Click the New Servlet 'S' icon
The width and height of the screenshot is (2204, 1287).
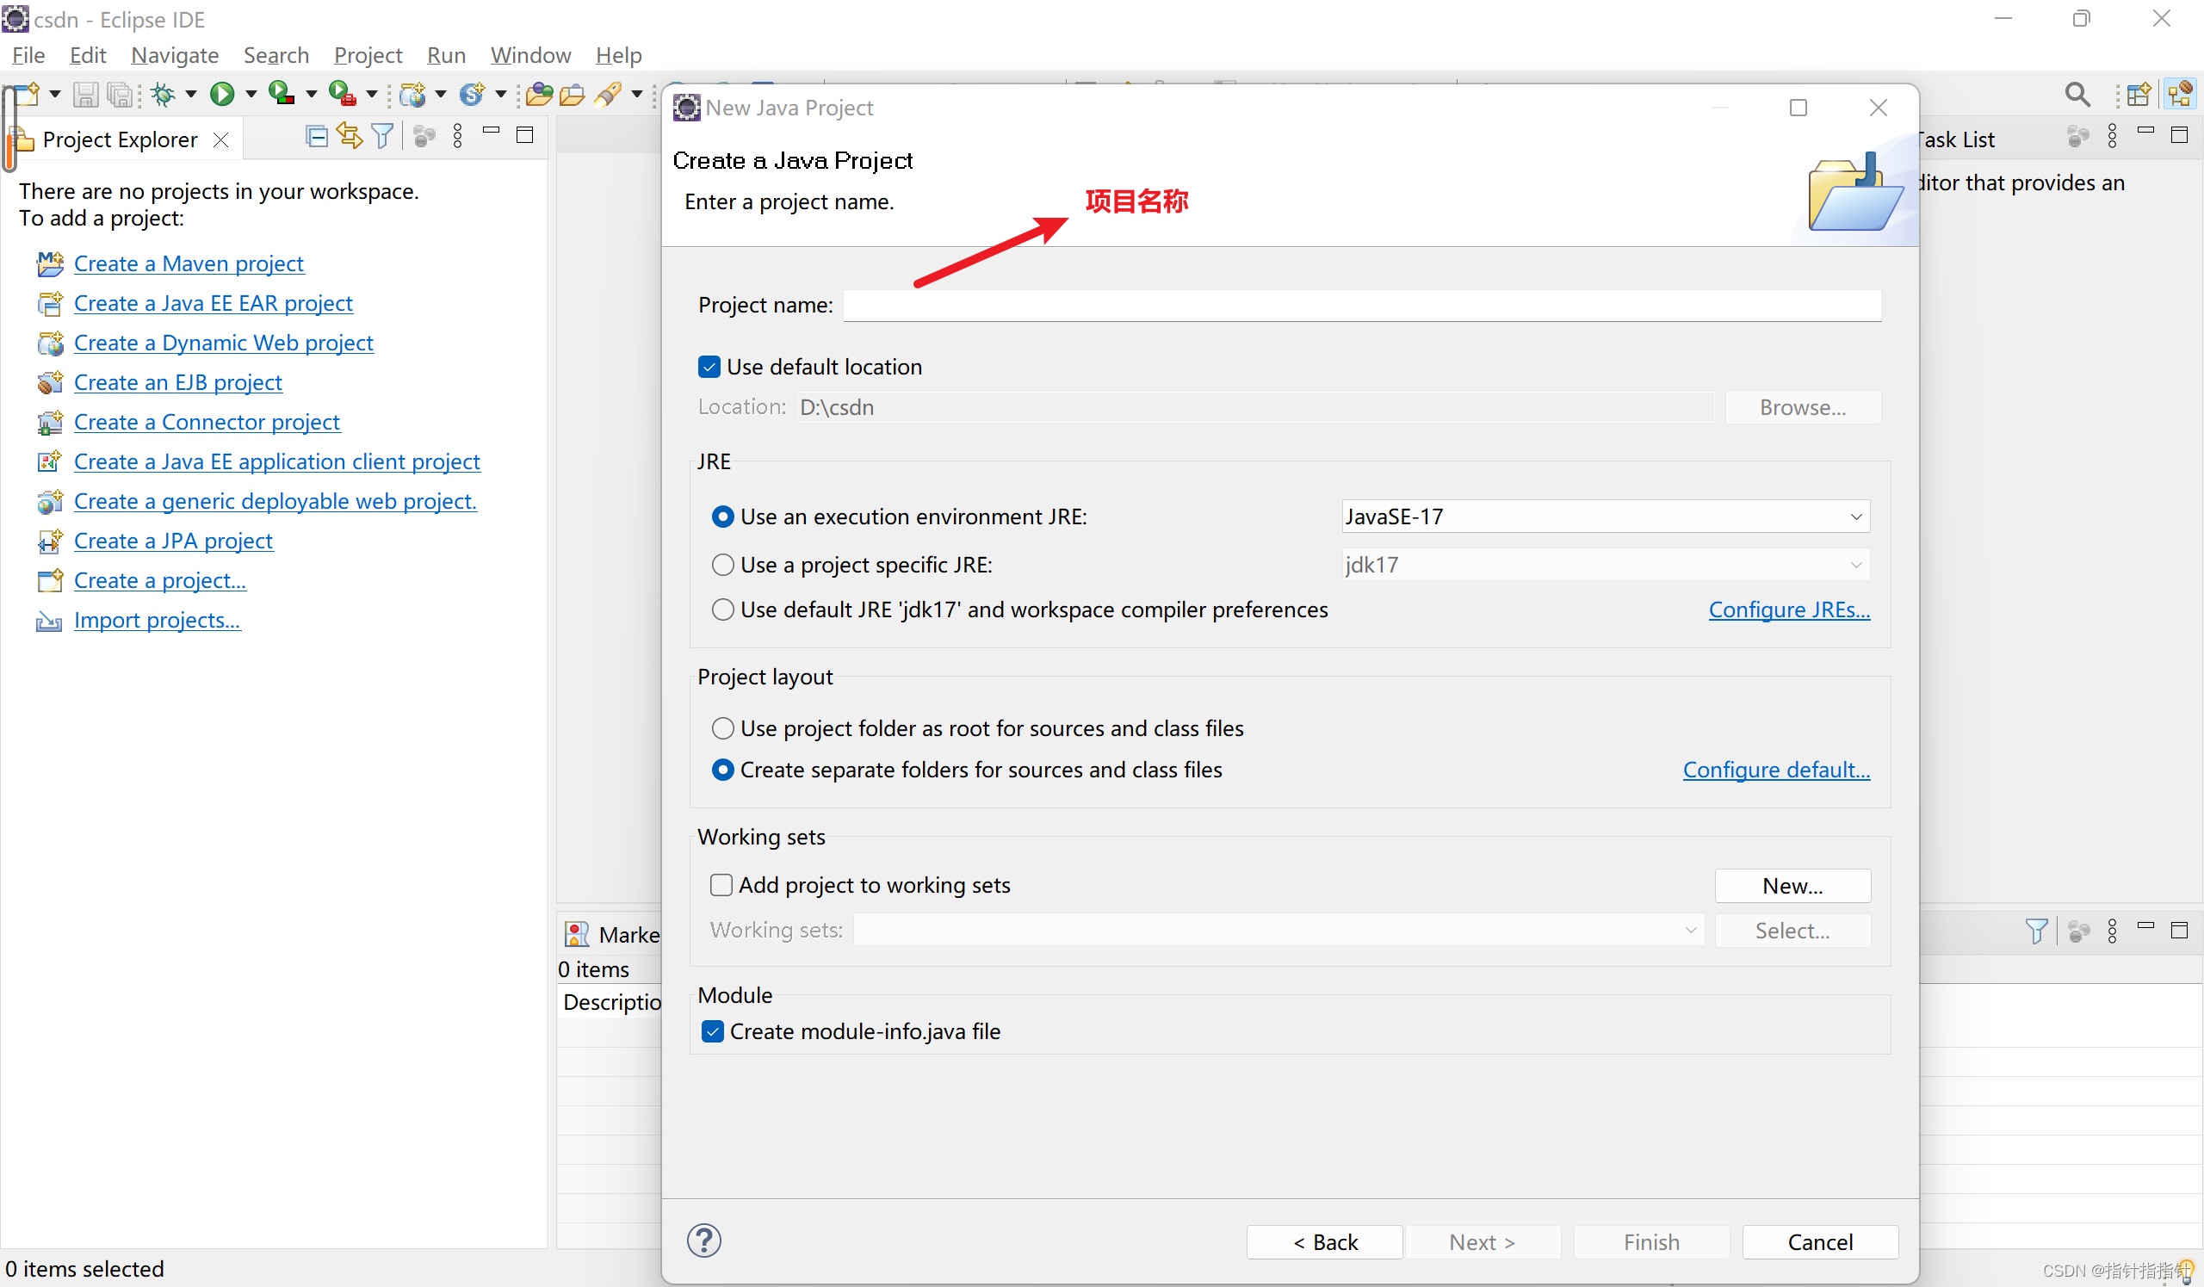(473, 94)
